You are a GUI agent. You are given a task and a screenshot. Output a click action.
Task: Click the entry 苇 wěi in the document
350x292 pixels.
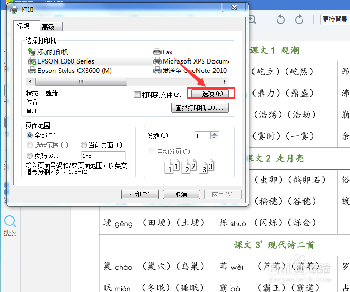[x=231, y=266]
